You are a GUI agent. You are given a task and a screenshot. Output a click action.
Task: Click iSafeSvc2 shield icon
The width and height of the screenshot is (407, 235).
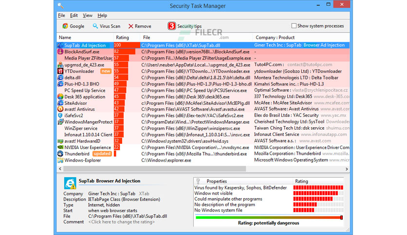tap(60, 116)
